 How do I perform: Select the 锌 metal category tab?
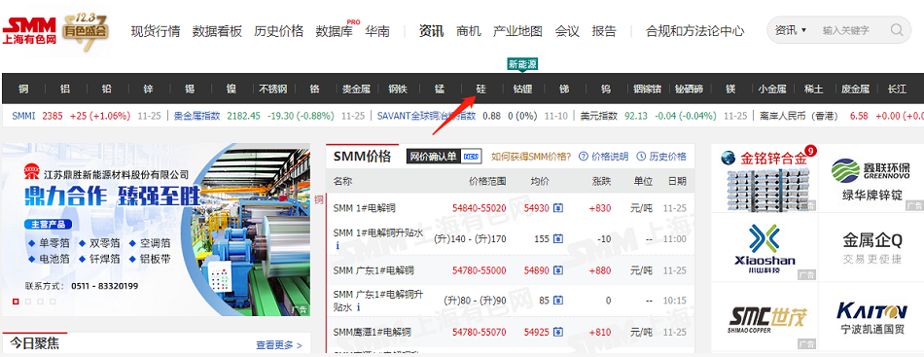tap(148, 89)
